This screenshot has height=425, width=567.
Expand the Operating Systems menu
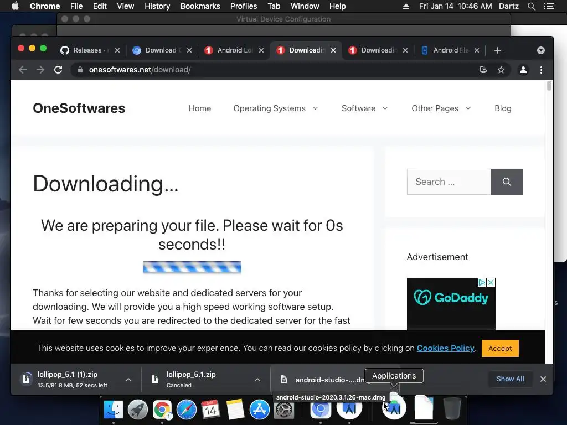pos(276,108)
